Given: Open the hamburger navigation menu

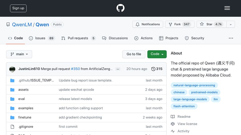Looking at the screenshot, I should (x=227, y=8).
